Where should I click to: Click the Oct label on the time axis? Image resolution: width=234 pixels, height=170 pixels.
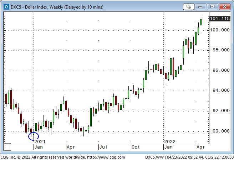136,147
